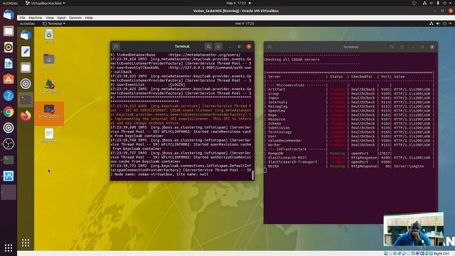This screenshot has width=455, height=256.
Task: Open the host clock showing May 4 17:23
Action: pyautogui.click(x=236, y=3)
